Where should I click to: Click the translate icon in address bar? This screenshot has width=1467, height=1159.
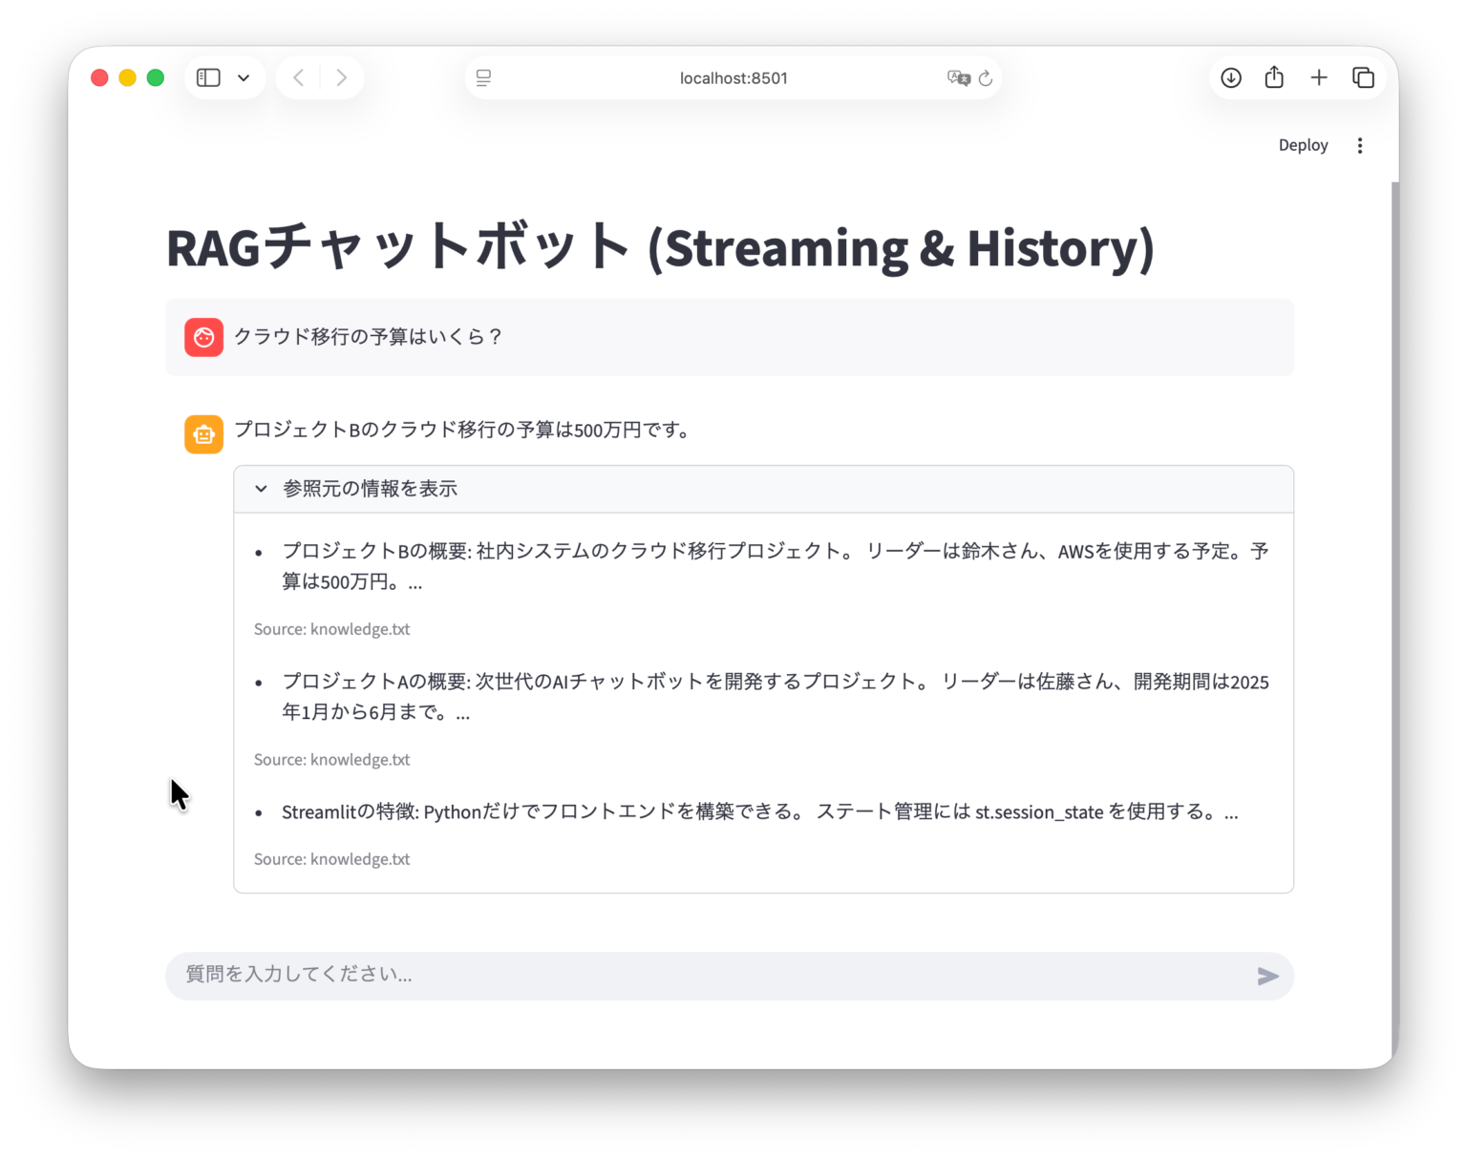point(958,77)
